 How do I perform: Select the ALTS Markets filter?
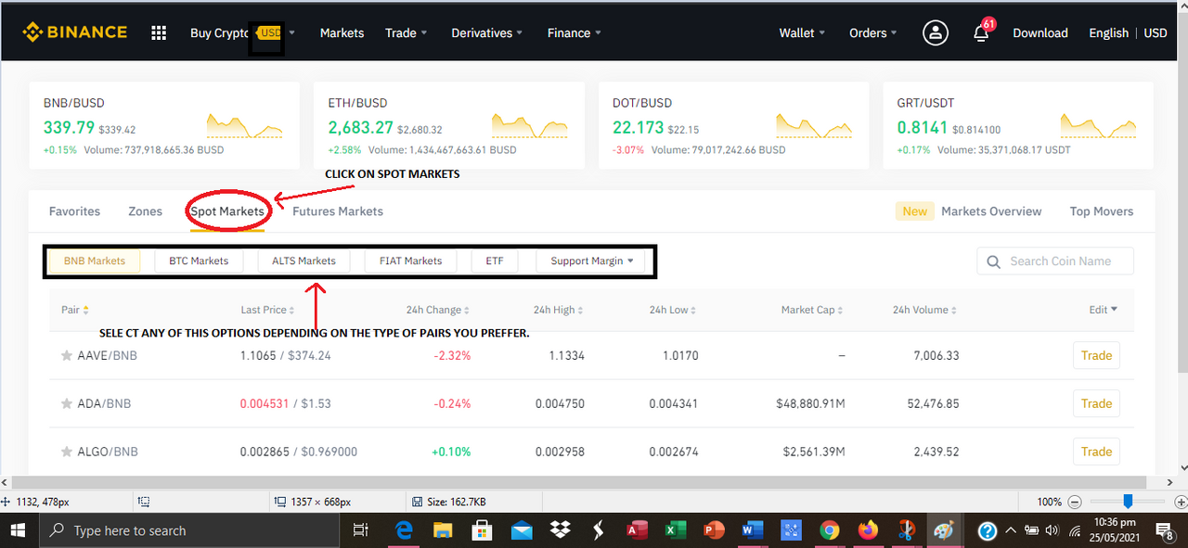click(x=303, y=261)
